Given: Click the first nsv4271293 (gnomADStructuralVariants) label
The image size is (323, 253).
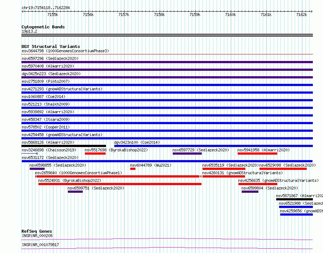Looking at the screenshot, I should [62, 89].
